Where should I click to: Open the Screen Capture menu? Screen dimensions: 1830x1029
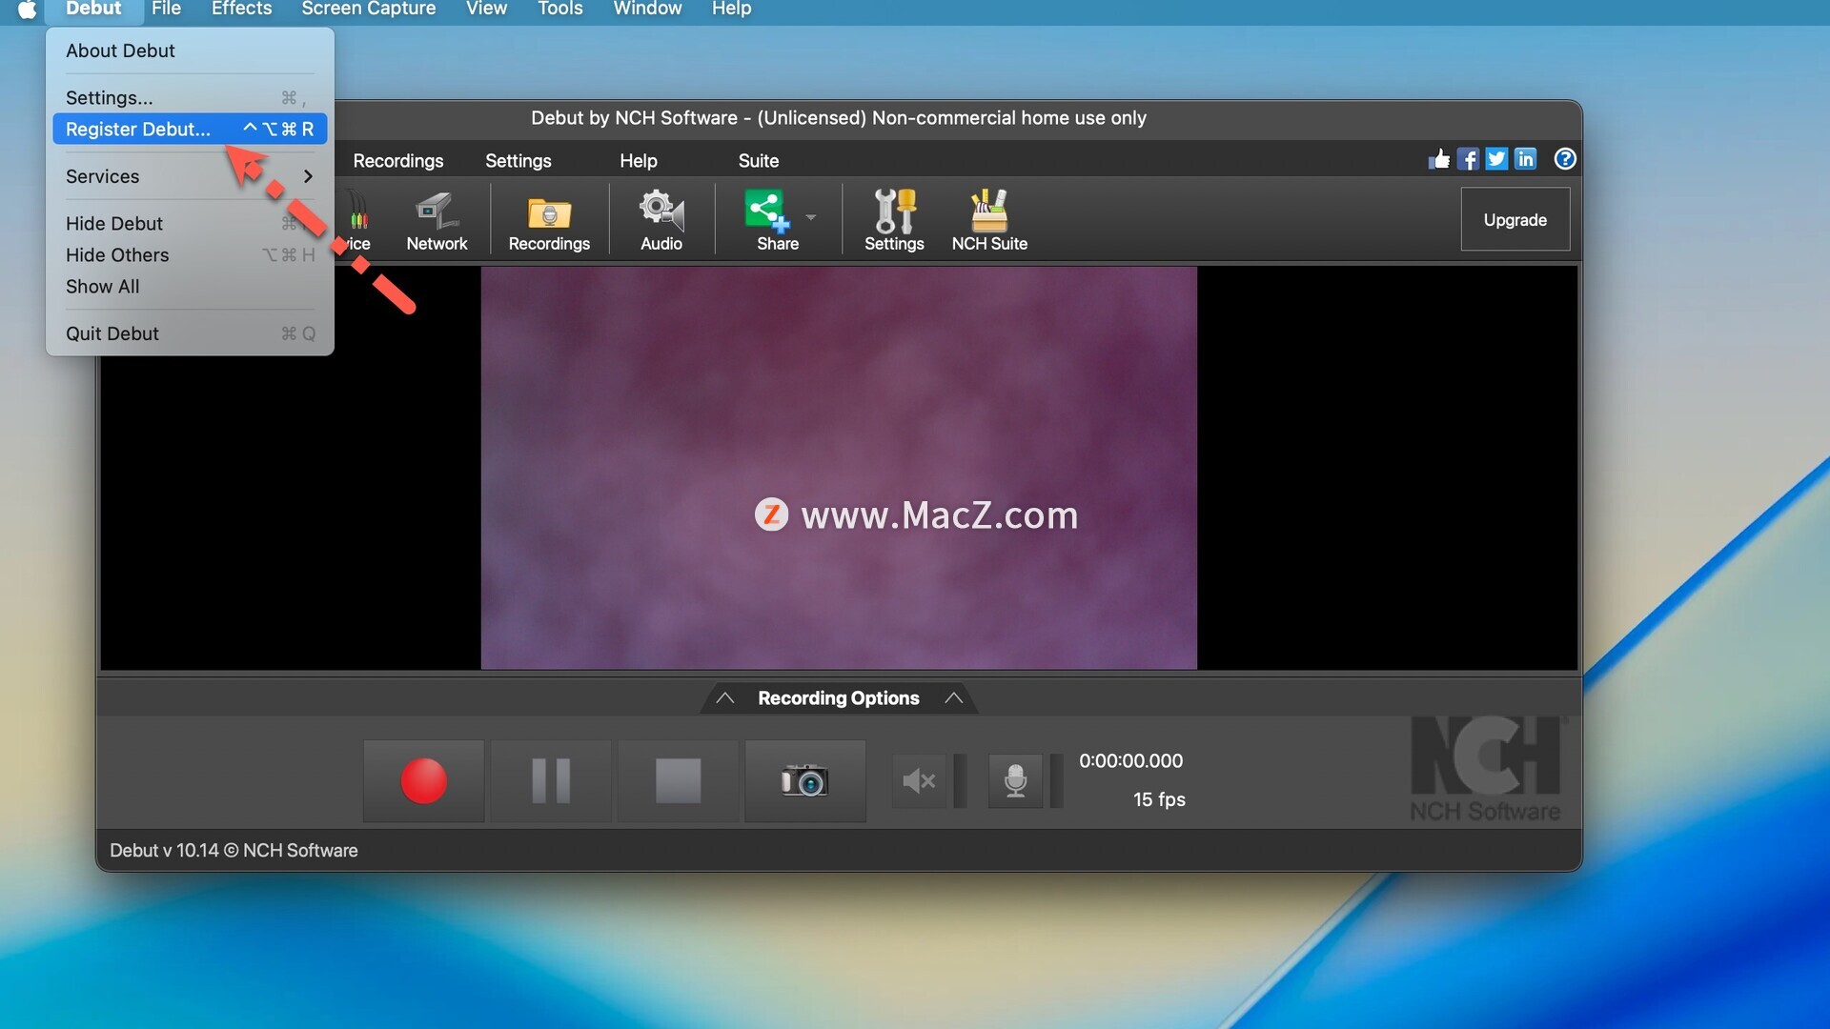tap(368, 10)
